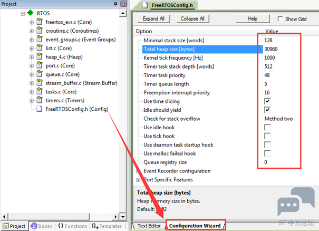Click the Kernel tick frequency value 1000
This screenshot has height=231, width=319.
pyautogui.click(x=269, y=58)
